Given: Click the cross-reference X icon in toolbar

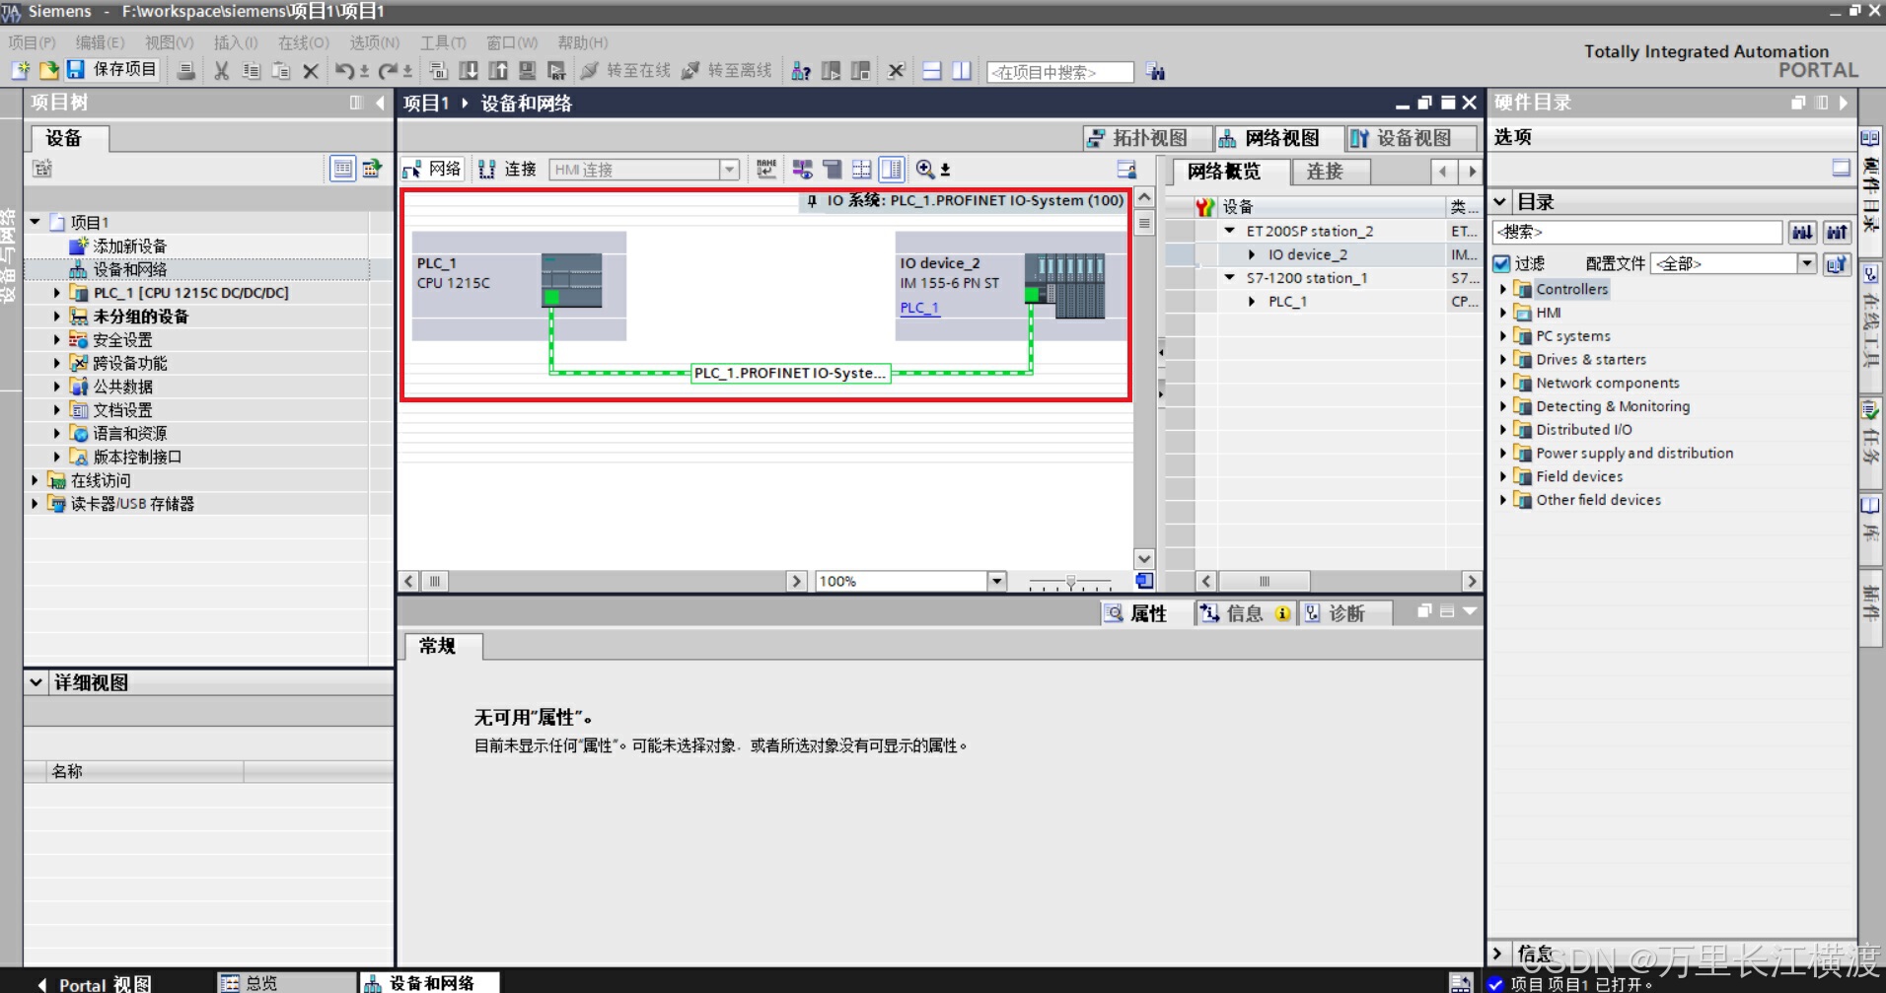Looking at the screenshot, I should (896, 71).
